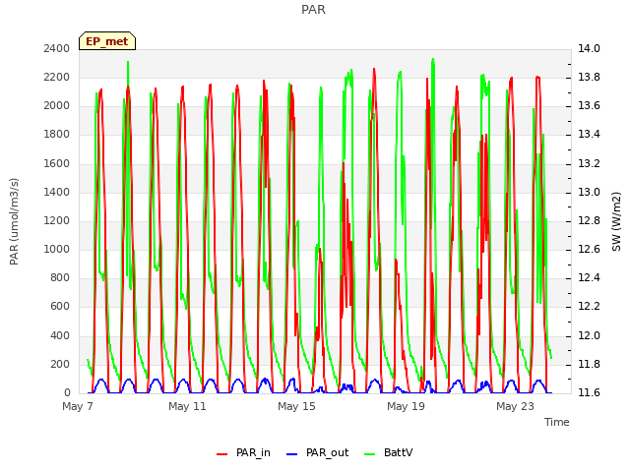Click the 14.0 right axis label
Viewport: 630px width, 472px height.
[x=589, y=48]
